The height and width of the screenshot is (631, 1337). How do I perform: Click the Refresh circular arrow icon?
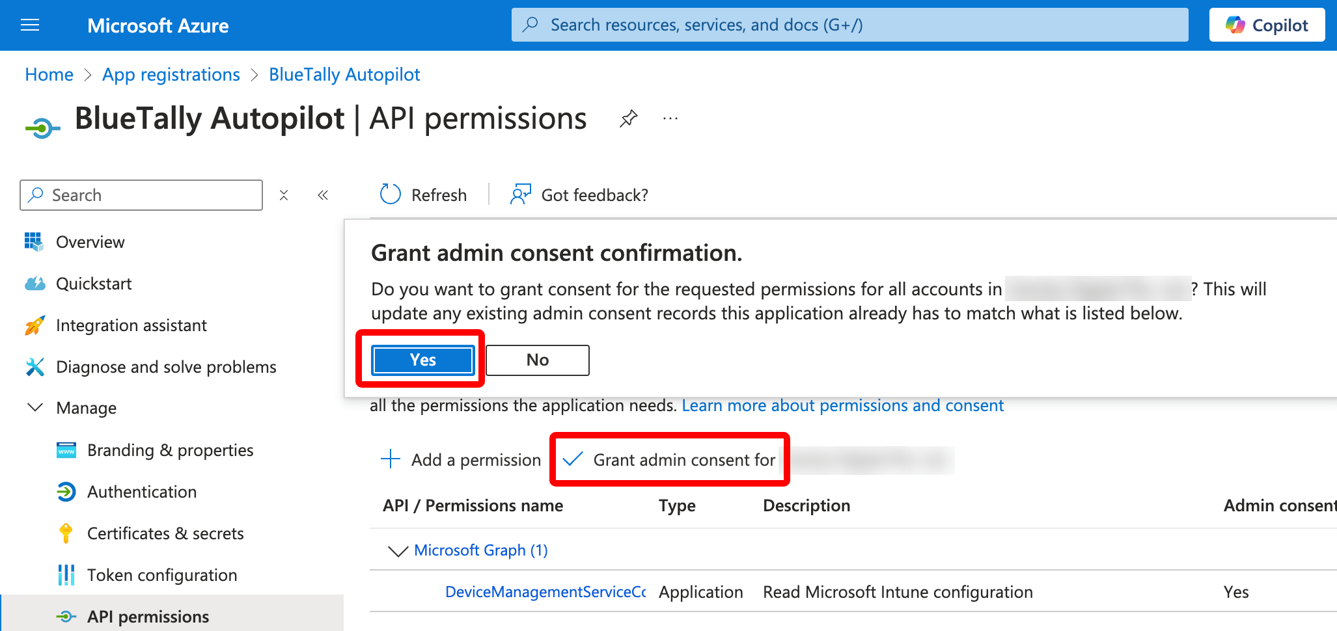point(390,194)
